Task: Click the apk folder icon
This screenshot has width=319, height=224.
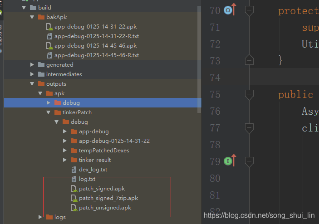Action: (49, 93)
